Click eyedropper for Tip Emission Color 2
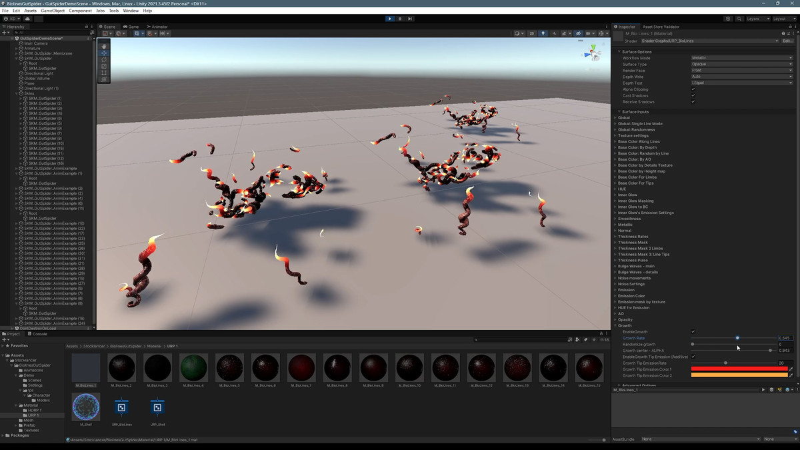 pyautogui.click(x=791, y=375)
